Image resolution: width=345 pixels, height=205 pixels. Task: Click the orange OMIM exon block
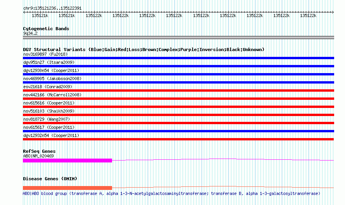tap(67, 188)
